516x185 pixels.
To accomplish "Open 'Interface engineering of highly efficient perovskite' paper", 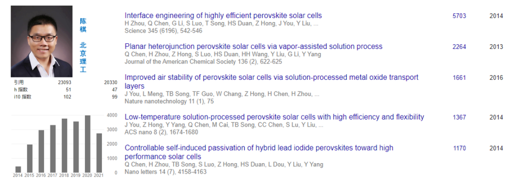I will coord(223,16).
